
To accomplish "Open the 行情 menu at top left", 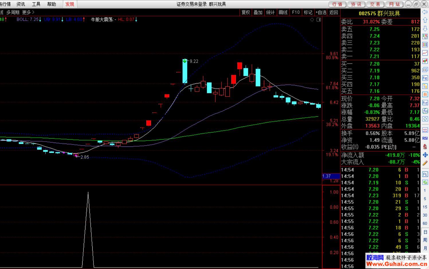I will click(x=5, y=4).
